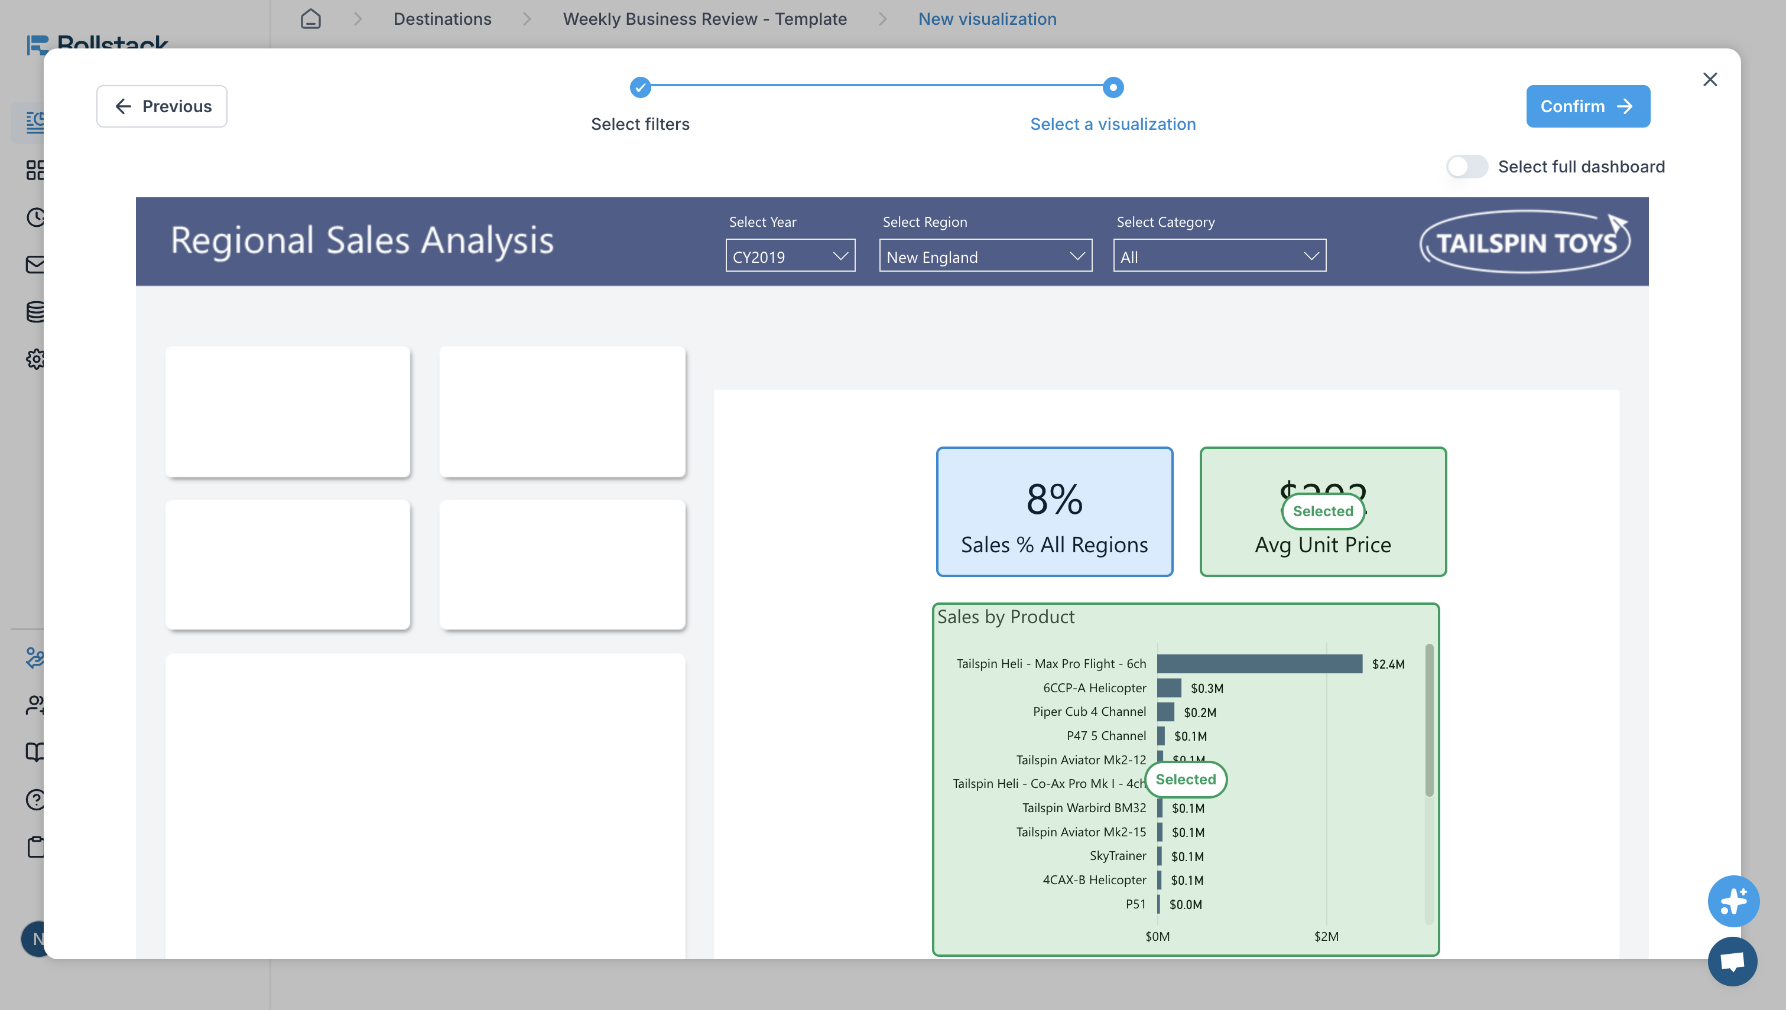The height and width of the screenshot is (1010, 1786).
Task: Deselect the Avg Unit Price visualization
Action: (x=1323, y=511)
